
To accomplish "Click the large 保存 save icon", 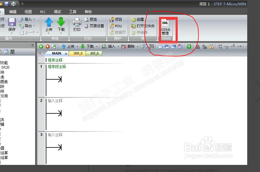I will coord(12,22).
